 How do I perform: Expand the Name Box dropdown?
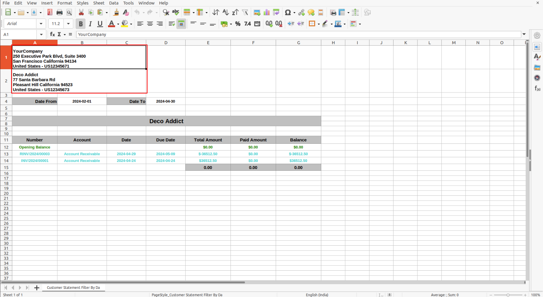point(41,34)
